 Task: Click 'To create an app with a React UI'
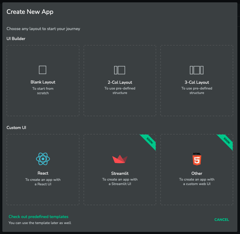(43, 182)
